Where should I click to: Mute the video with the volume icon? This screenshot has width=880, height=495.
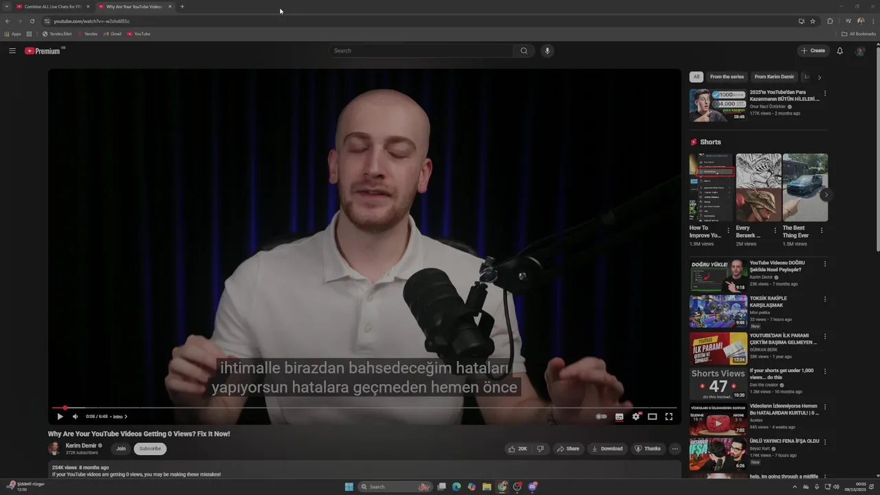pyautogui.click(x=75, y=417)
